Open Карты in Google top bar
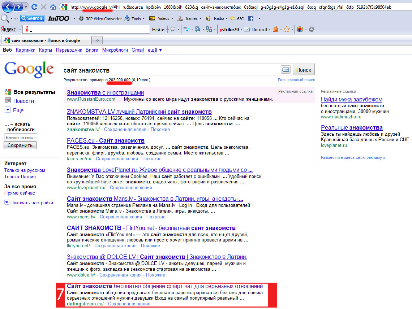412x309 pixels. coord(46,50)
